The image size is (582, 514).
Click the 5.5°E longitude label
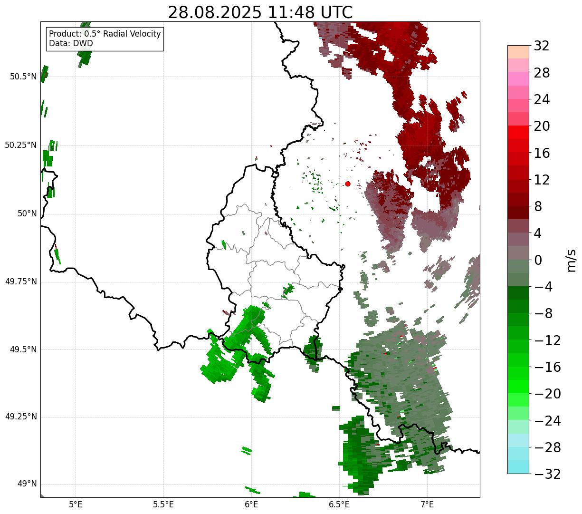click(163, 504)
